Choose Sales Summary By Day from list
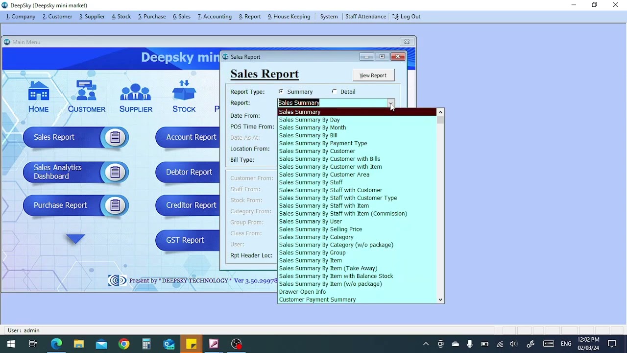 tap(357, 120)
